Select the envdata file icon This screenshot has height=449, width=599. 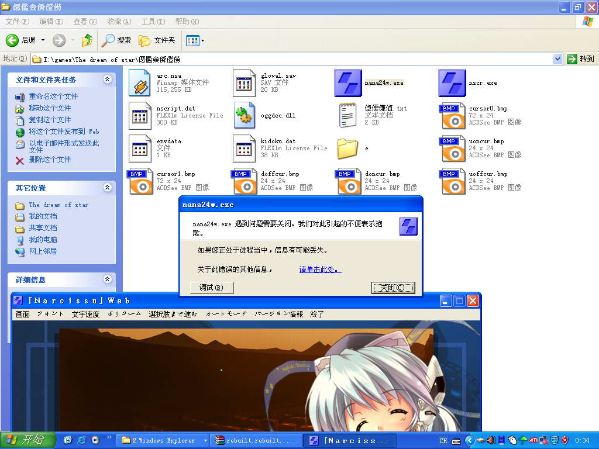point(140,148)
